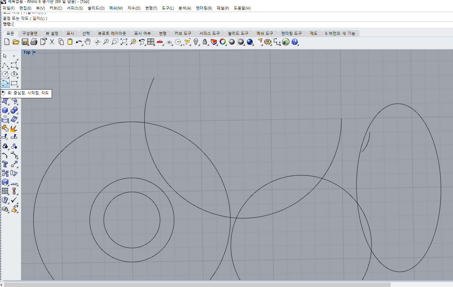
Task: Switch to the 서피스 도구 tab
Action: 210,33
